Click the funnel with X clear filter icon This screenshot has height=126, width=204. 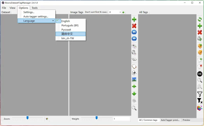200,101
